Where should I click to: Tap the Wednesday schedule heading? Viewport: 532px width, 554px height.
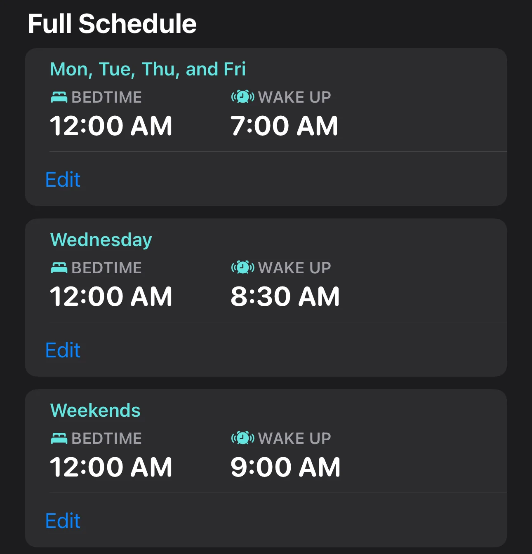(101, 240)
